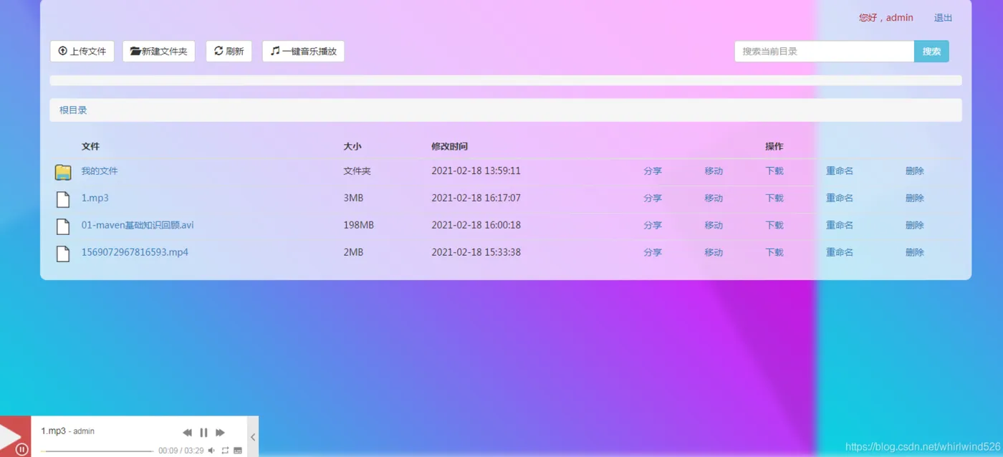Click the file icon beside 1.mp3
Screen dimensions: 1003x457
tap(63, 198)
